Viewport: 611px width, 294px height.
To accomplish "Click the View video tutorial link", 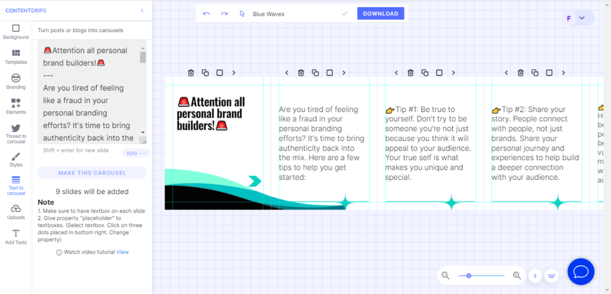I will click(122, 252).
